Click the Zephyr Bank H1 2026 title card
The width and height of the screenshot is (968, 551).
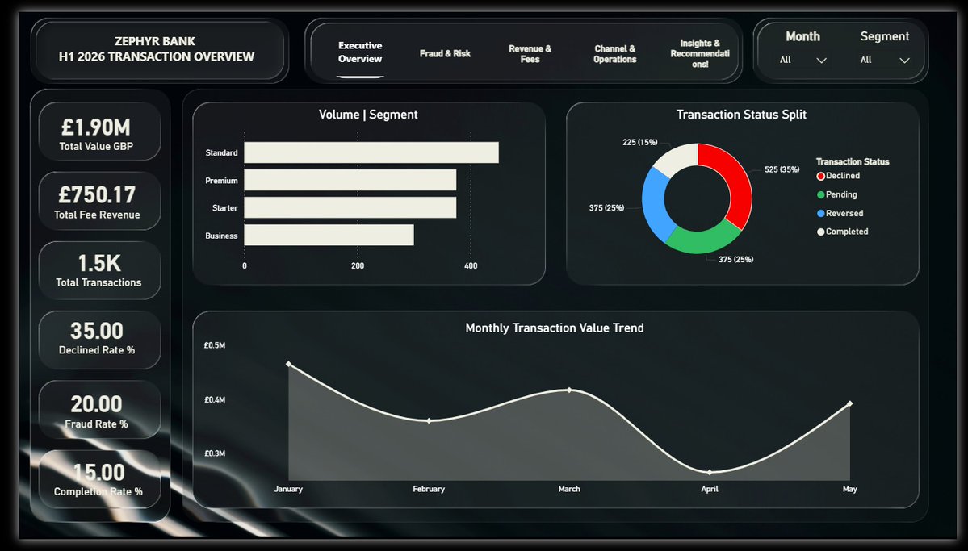[x=159, y=50]
